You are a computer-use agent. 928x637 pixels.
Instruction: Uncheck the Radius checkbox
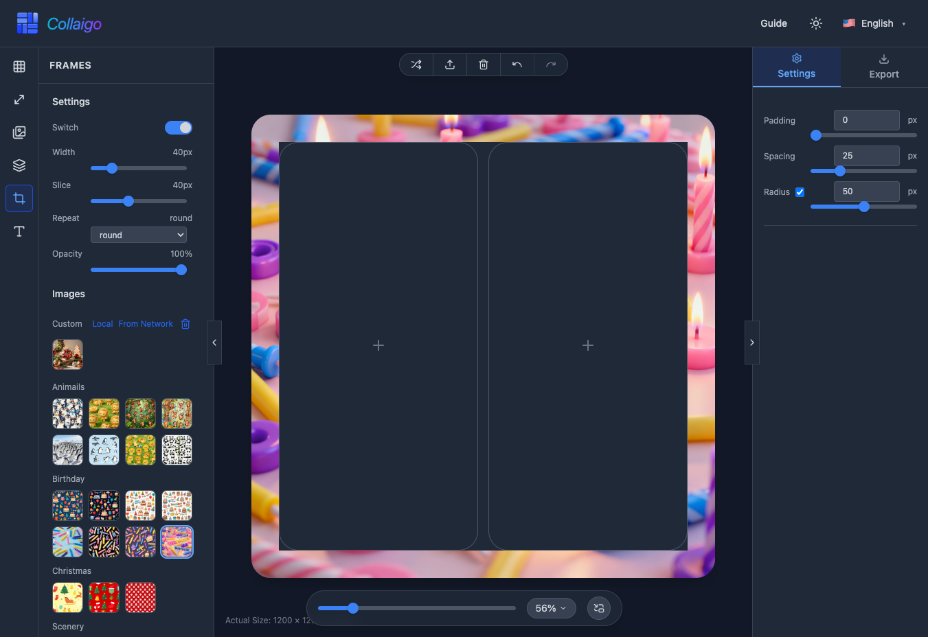coord(800,192)
